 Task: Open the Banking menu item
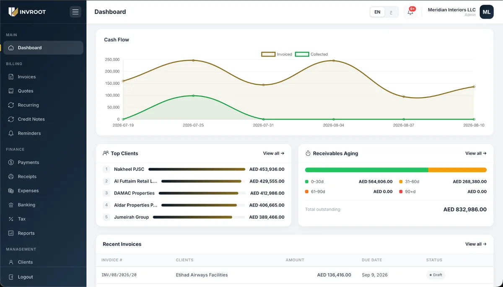(x=43, y=205)
